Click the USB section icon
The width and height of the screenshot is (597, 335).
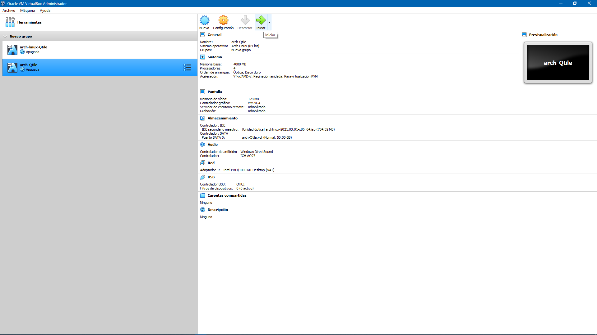[202, 177]
